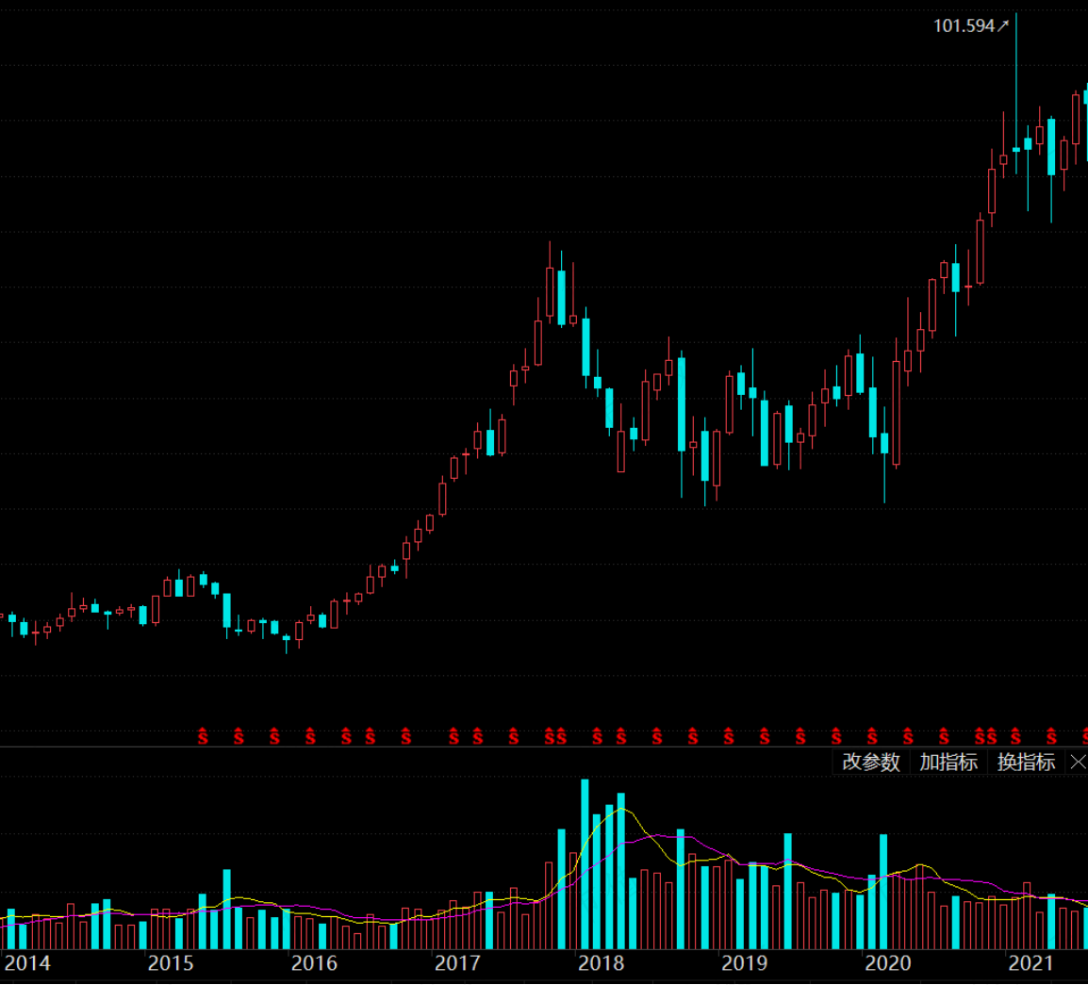Select 换指标 to switch indicator
Image resolution: width=1088 pixels, height=985 pixels.
[1026, 762]
